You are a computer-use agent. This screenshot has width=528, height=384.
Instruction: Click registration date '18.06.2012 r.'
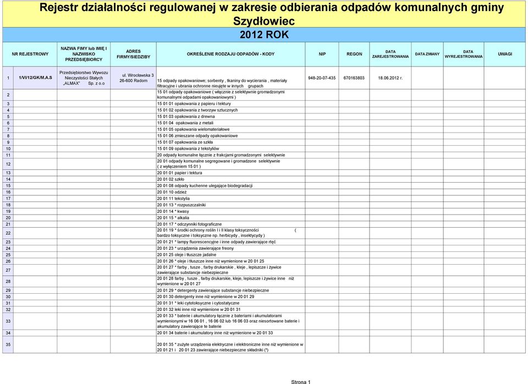pyautogui.click(x=391, y=78)
